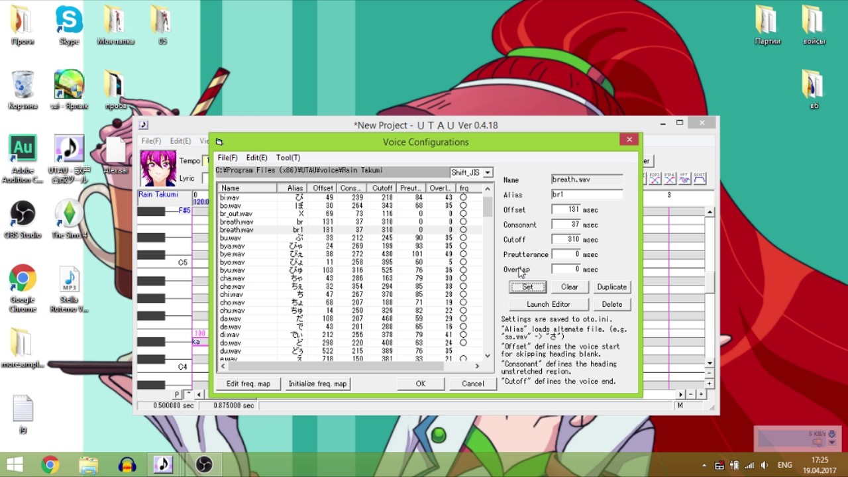Image resolution: width=848 pixels, height=477 pixels.
Task: Click the Delete button
Action: [611, 304]
